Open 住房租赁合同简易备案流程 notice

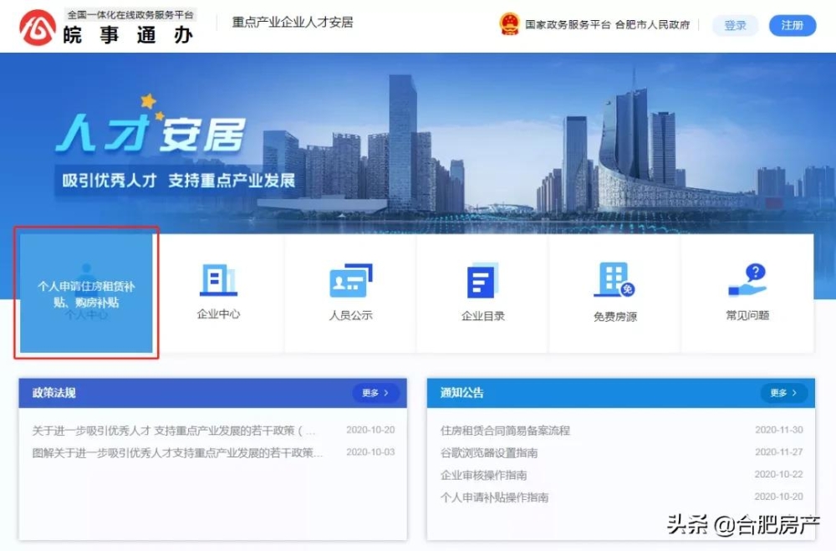pyautogui.click(x=505, y=430)
